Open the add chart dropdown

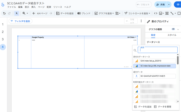point(104,13)
